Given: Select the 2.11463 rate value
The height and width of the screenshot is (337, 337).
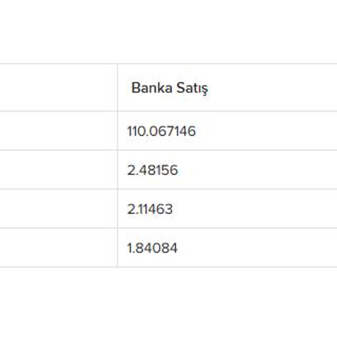Looking at the screenshot, I should (150, 209).
